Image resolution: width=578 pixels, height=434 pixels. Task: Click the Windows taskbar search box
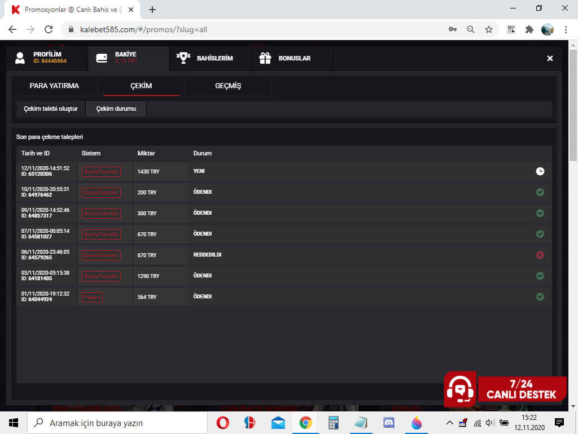click(117, 423)
